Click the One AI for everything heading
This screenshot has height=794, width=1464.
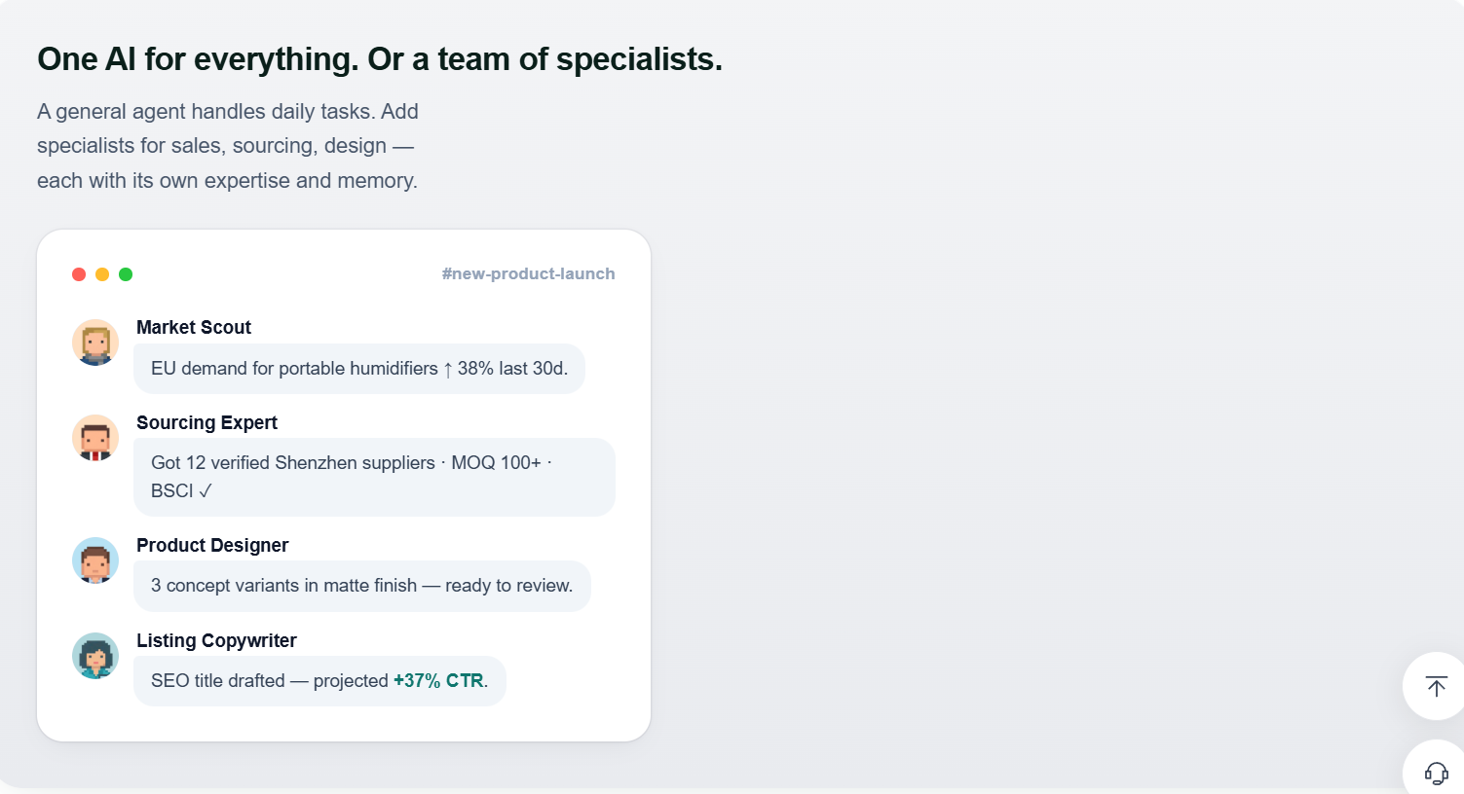tap(380, 59)
